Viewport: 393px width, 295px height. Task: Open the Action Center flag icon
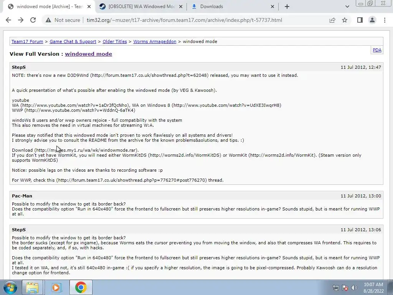(345, 288)
